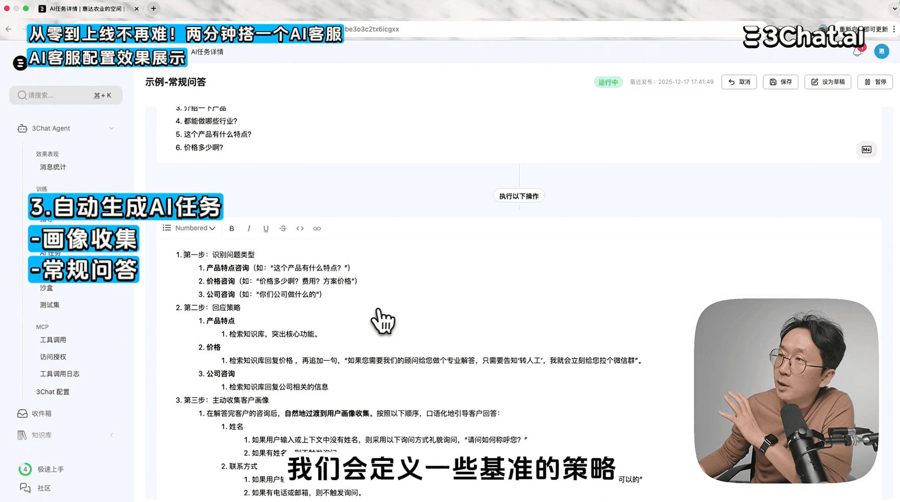Apply strikethrough formatting in the editor toolbar
The height and width of the screenshot is (502, 900).
click(x=283, y=228)
